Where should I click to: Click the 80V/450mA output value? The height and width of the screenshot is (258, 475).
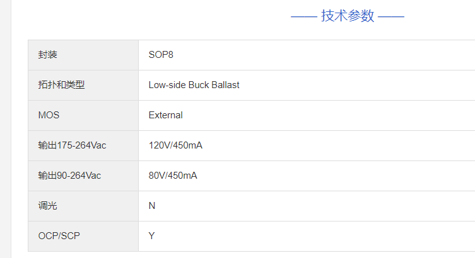click(x=173, y=176)
